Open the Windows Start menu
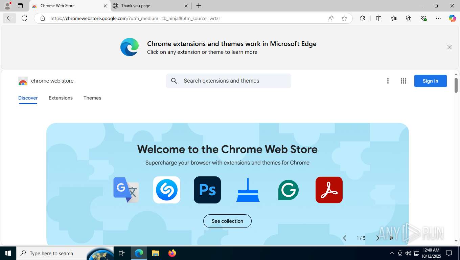 point(8,253)
